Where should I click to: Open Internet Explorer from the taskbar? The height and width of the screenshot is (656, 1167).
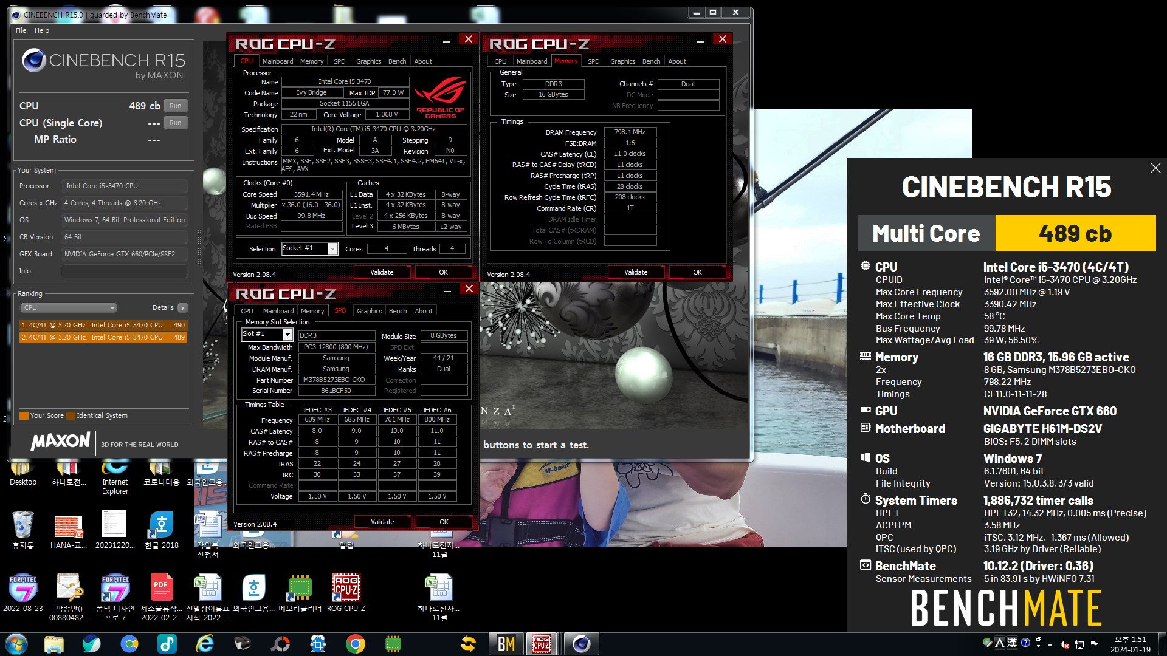click(x=205, y=644)
